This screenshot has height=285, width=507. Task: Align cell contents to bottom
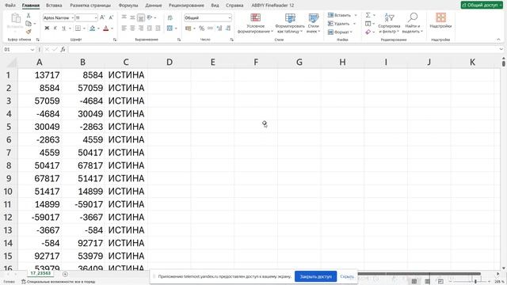click(x=141, y=17)
